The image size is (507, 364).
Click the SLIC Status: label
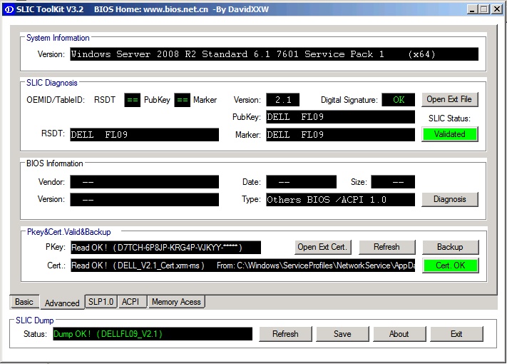coord(449,118)
